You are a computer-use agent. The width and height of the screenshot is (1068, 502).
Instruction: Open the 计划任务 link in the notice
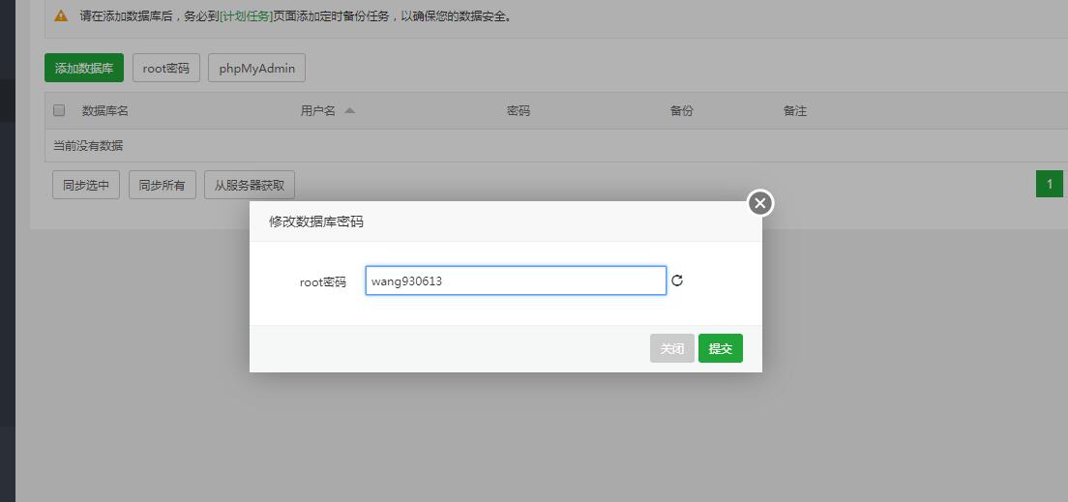247,16
